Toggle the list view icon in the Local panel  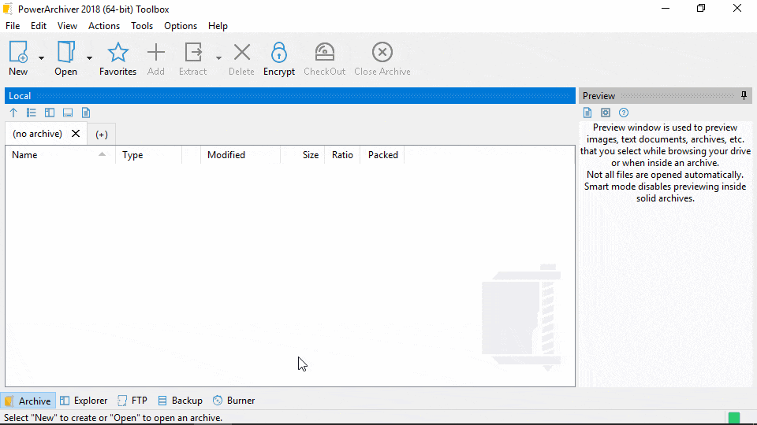click(32, 113)
